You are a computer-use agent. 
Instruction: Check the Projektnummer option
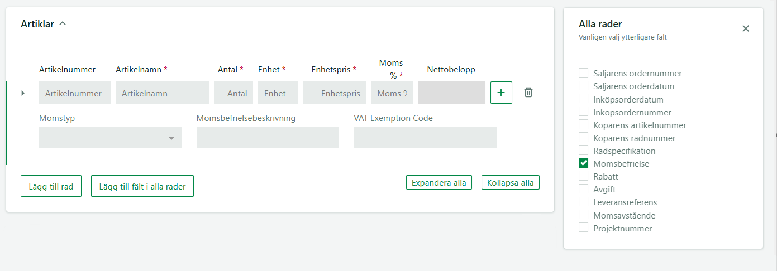pyautogui.click(x=584, y=228)
